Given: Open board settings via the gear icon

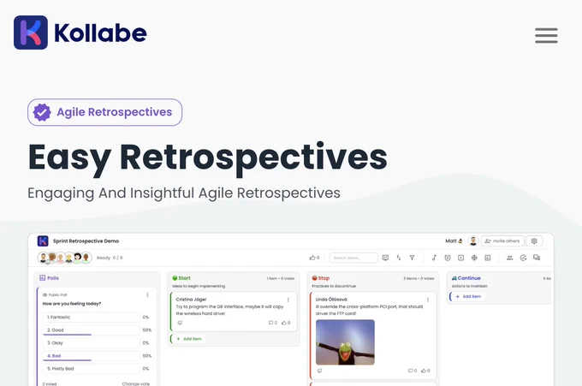Looking at the screenshot, I should click(534, 241).
